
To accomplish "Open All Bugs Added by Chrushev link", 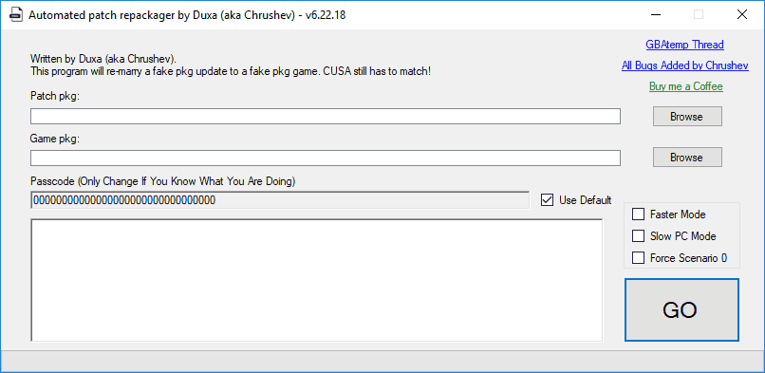I will click(x=685, y=65).
